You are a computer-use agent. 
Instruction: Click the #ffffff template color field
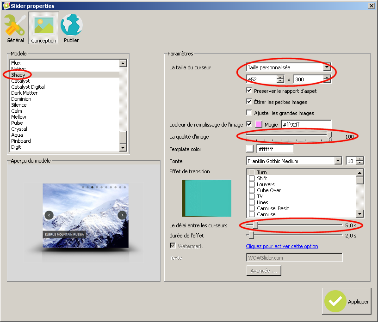point(275,149)
